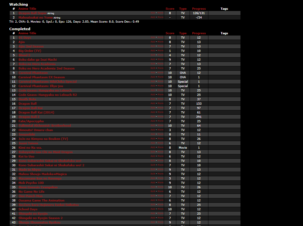Sort Completed list by Anime Title header

(x=27, y=33)
